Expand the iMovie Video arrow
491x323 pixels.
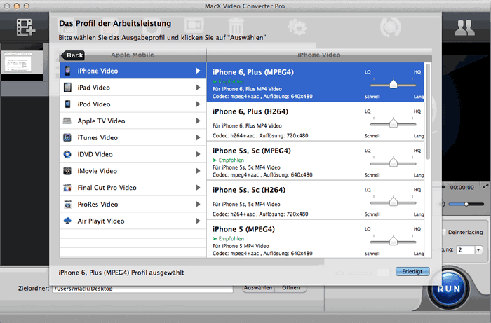pyautogui.click(x=198, y=171)
